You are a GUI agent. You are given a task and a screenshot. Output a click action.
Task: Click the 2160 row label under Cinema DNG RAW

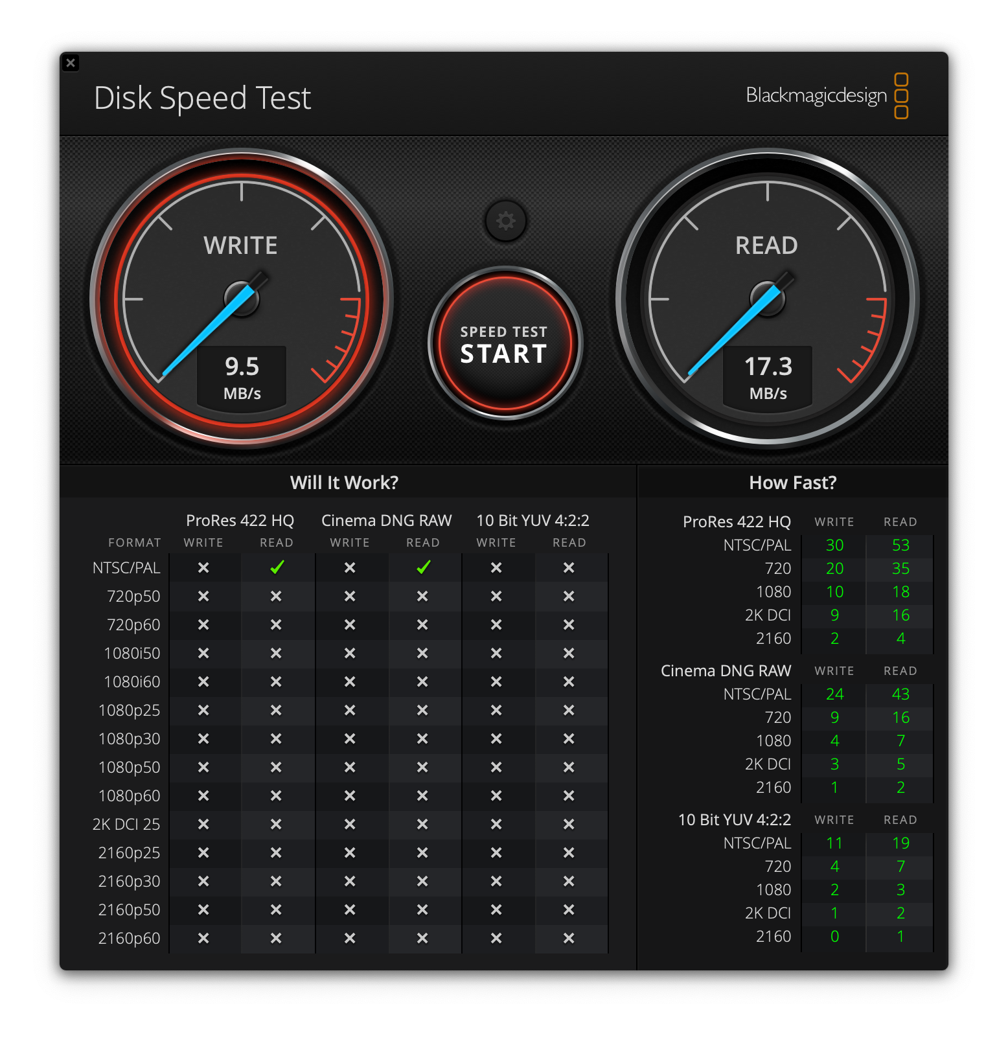tap(773, 788)
